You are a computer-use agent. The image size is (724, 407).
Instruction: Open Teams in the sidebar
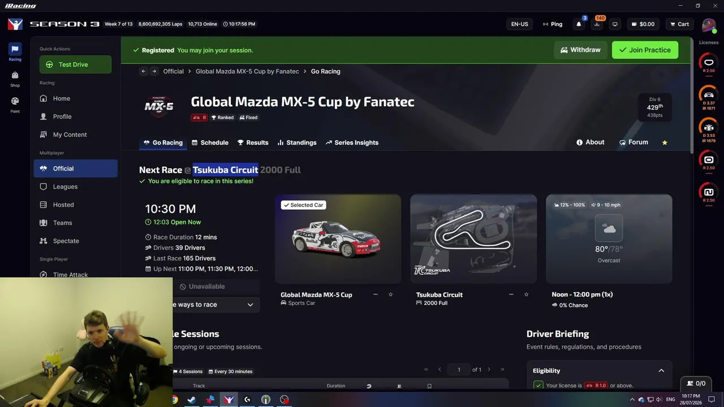(x=62, y=223)
